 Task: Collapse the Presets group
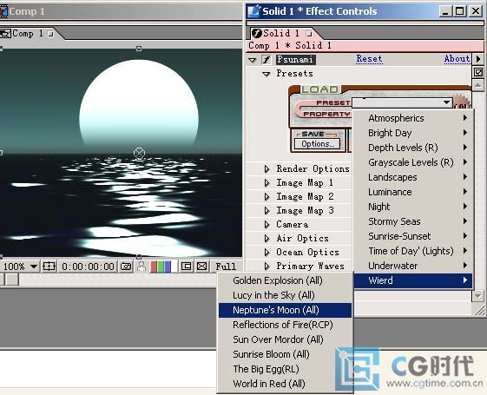coord(267,74)
